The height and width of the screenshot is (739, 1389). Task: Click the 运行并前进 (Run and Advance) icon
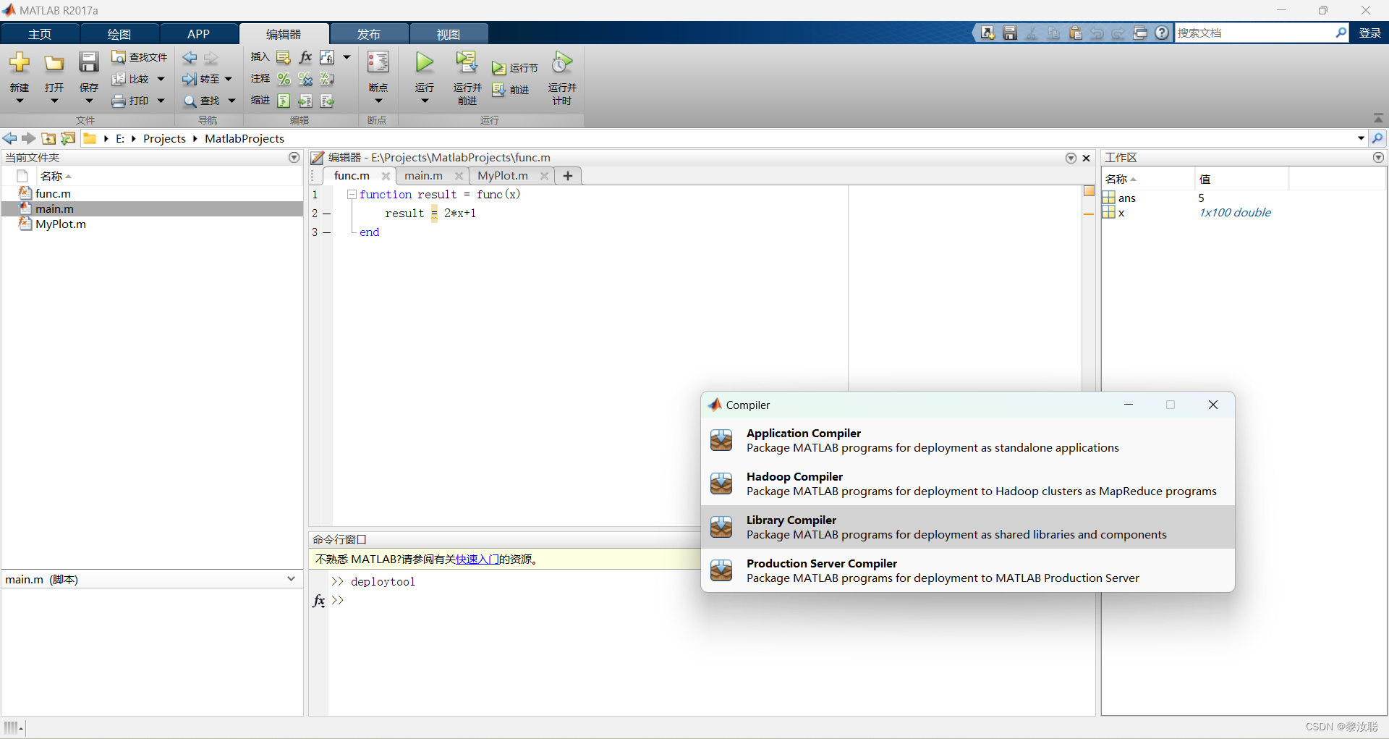tap(467, 62)
